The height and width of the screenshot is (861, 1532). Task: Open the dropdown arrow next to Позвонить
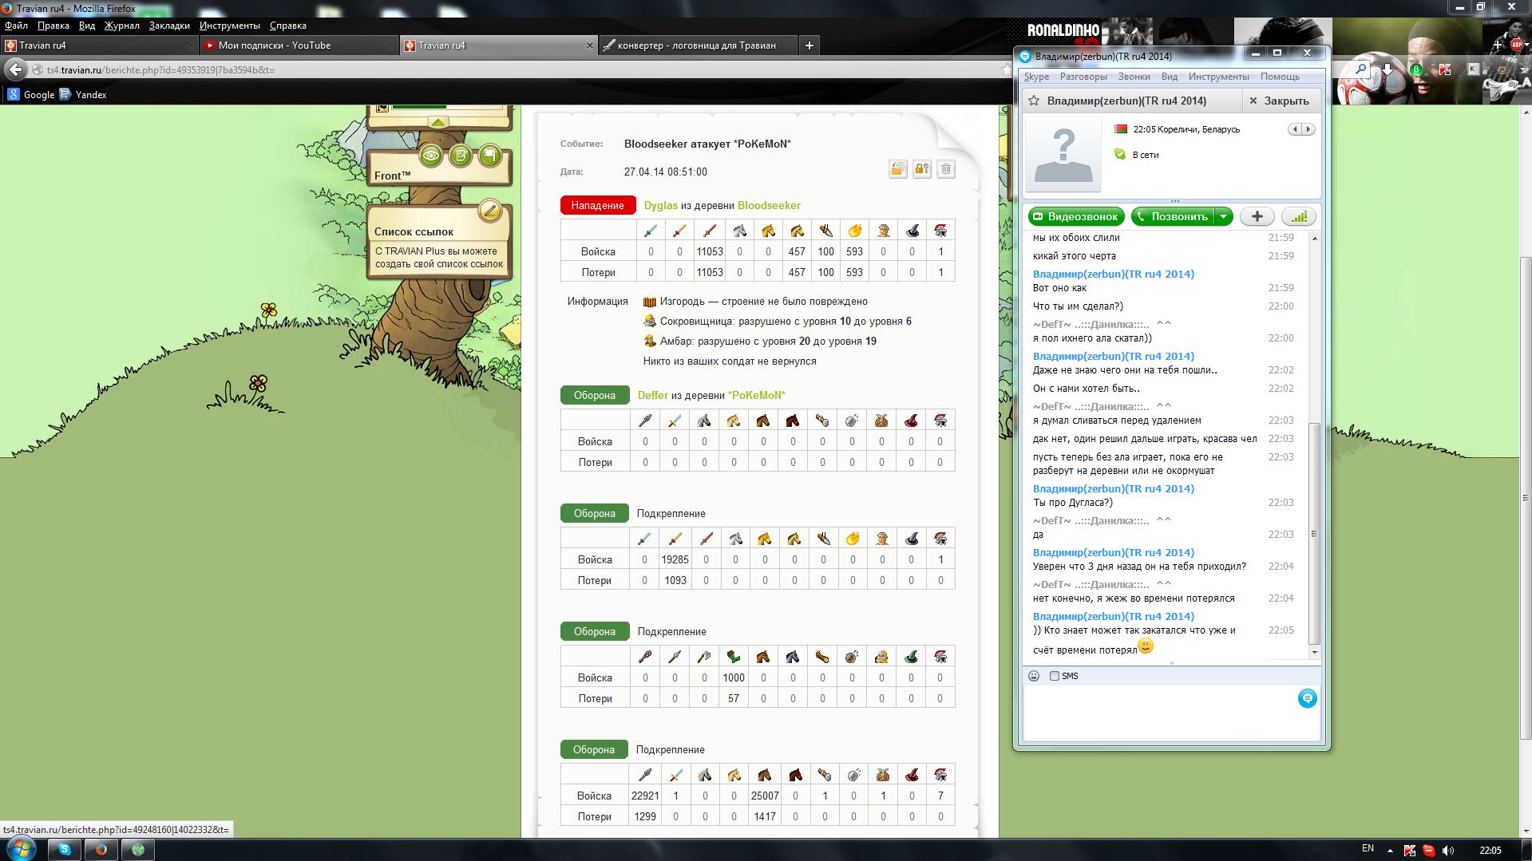click(1223, 216)
